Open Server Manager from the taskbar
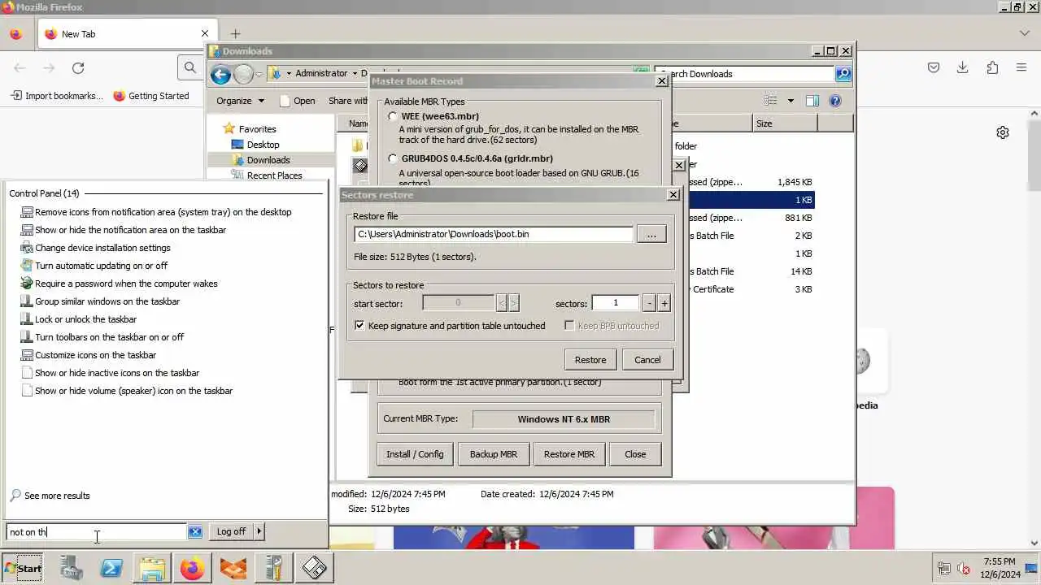This screenshot has height=585, width=1041. (71, 568)
